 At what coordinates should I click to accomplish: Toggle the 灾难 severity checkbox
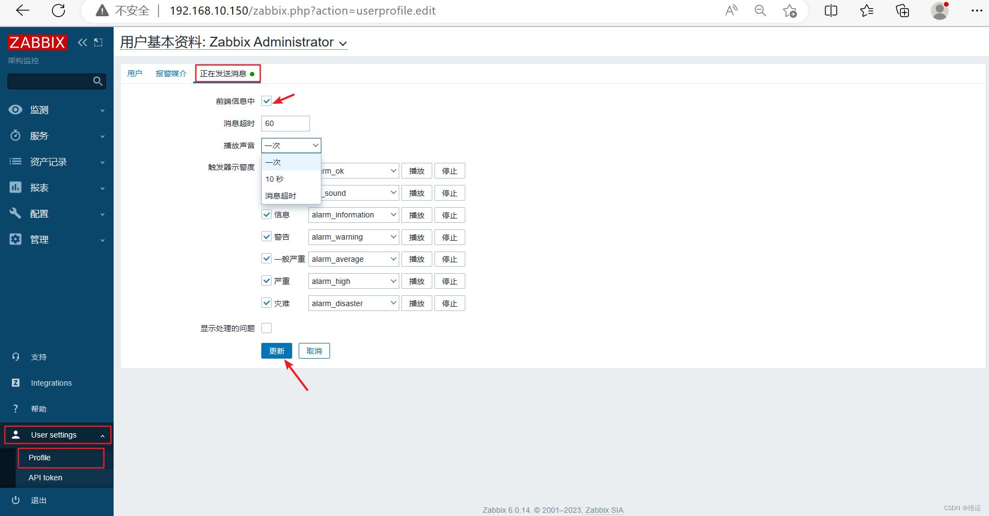[x=266, y=303]
